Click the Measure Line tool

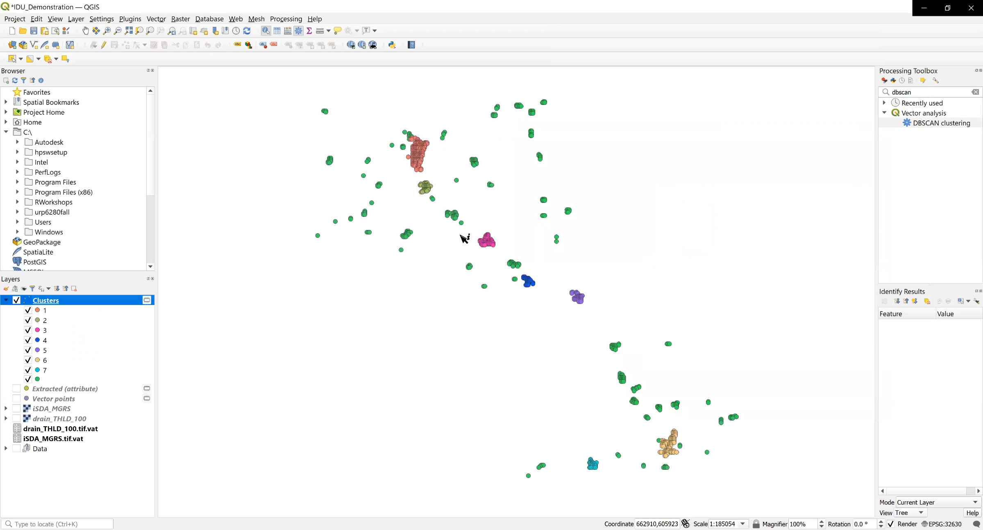(x=320, y=31)
